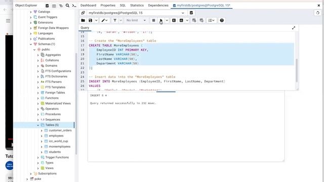This screenshot has height=182, width=324.
Task: Click the View Data table icon
Action: pos(54,6)
